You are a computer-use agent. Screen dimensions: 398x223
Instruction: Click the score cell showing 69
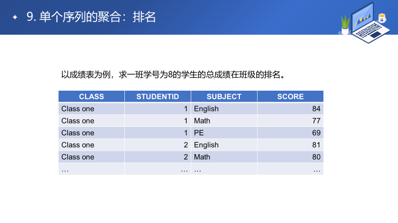(x=291, y=133)
